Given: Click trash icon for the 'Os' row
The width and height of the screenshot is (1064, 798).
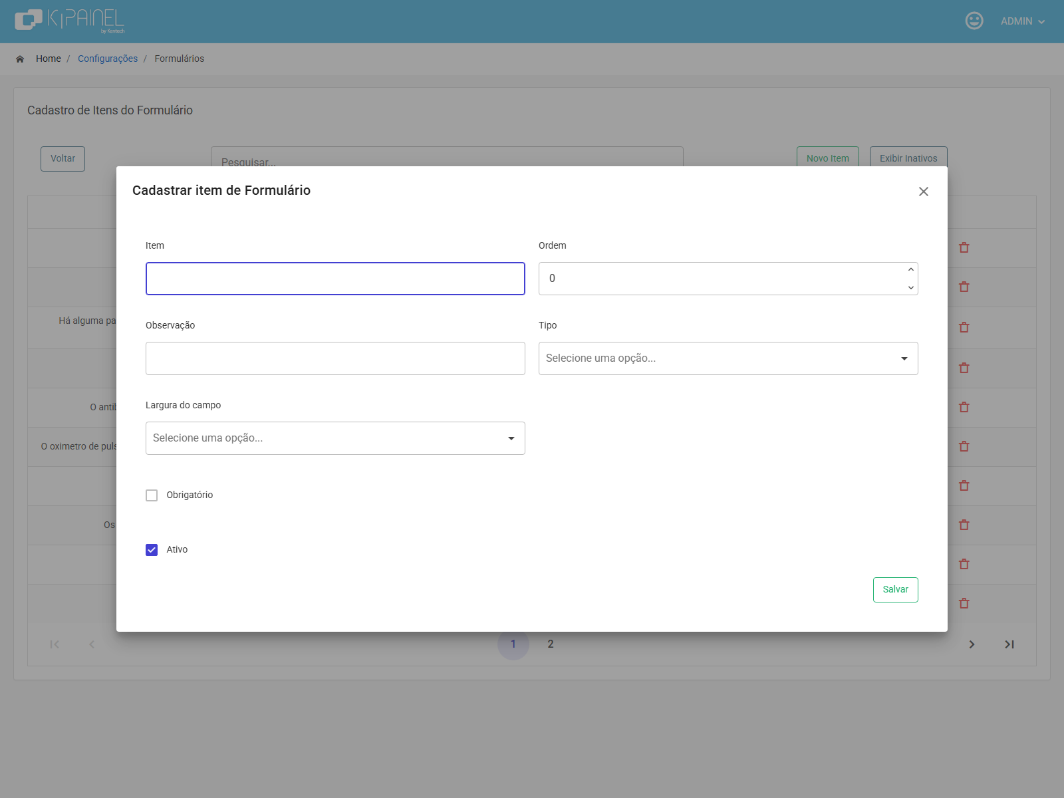Looking at the screenshot, I should (964, 525).
